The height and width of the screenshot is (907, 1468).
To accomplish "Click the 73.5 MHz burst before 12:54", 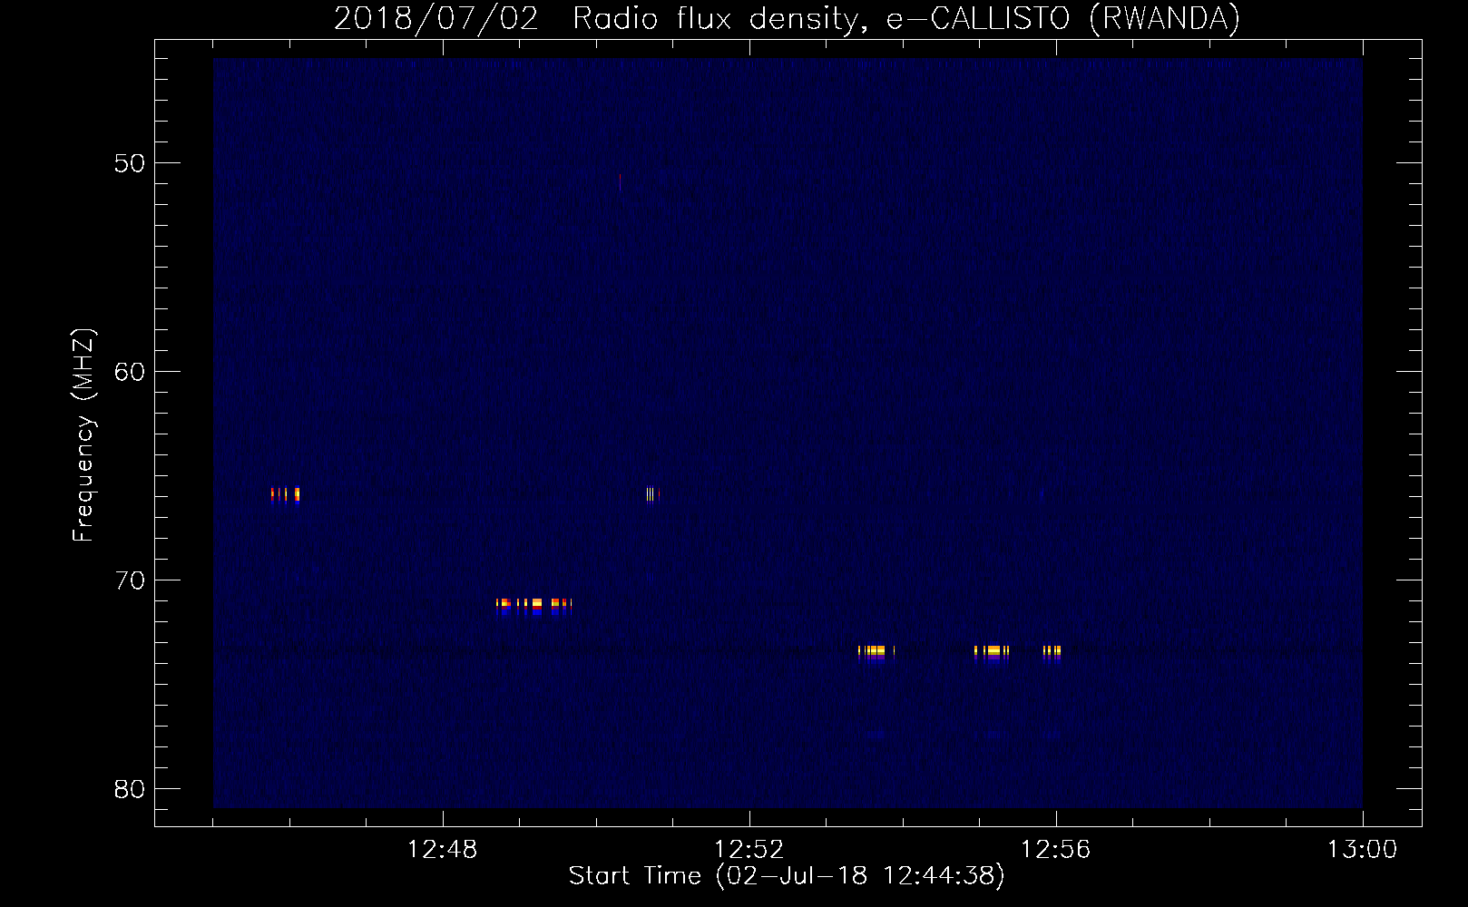I will point(876,653).
